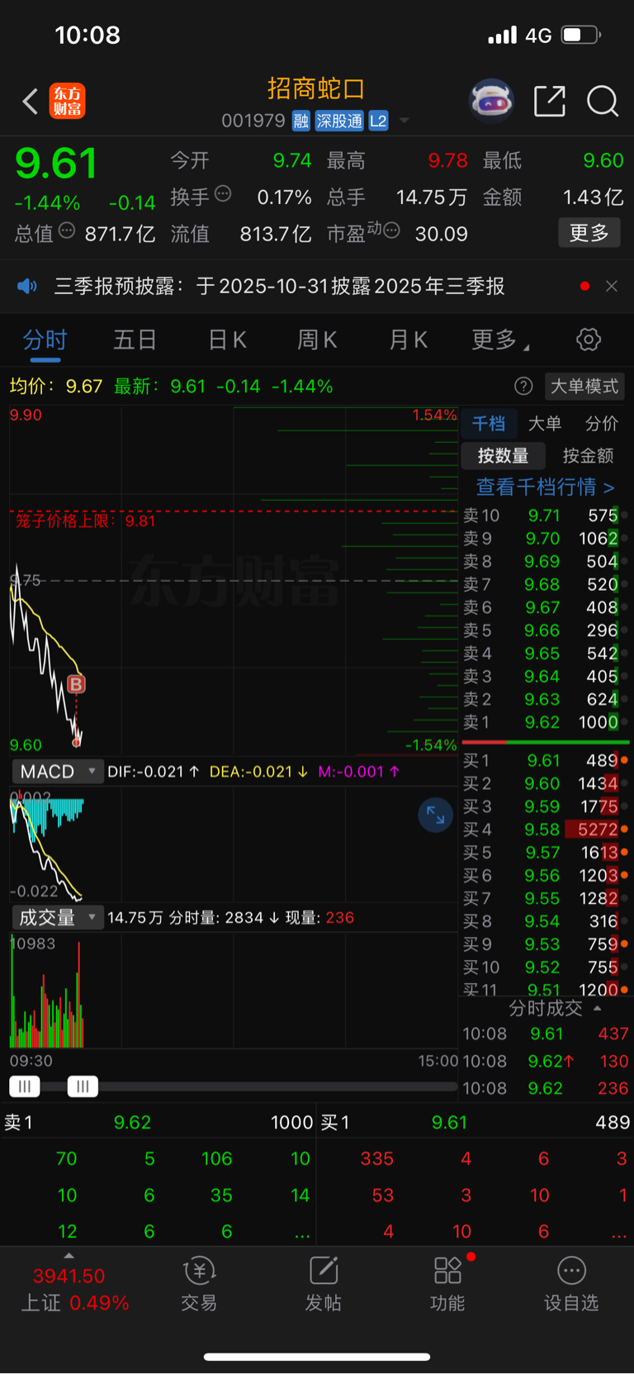This screenshot has width=634, height=1374.
Task: Tap the B buy marker on chart
Action: [x=76, y=684]
